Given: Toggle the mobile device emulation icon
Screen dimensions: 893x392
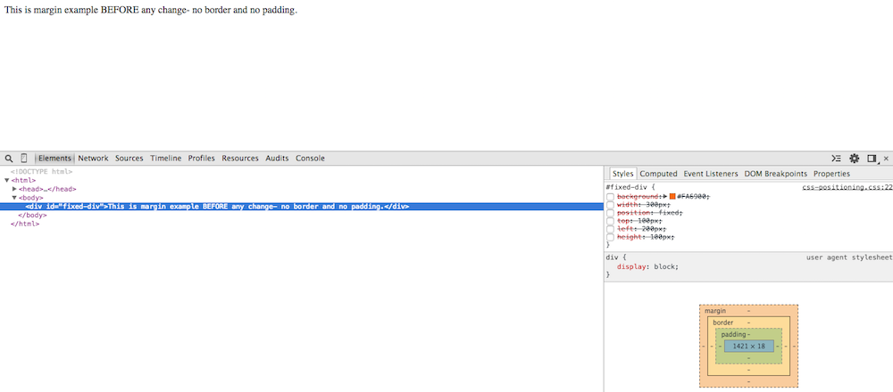Looking at the screenshot, I should coord(24,159).
